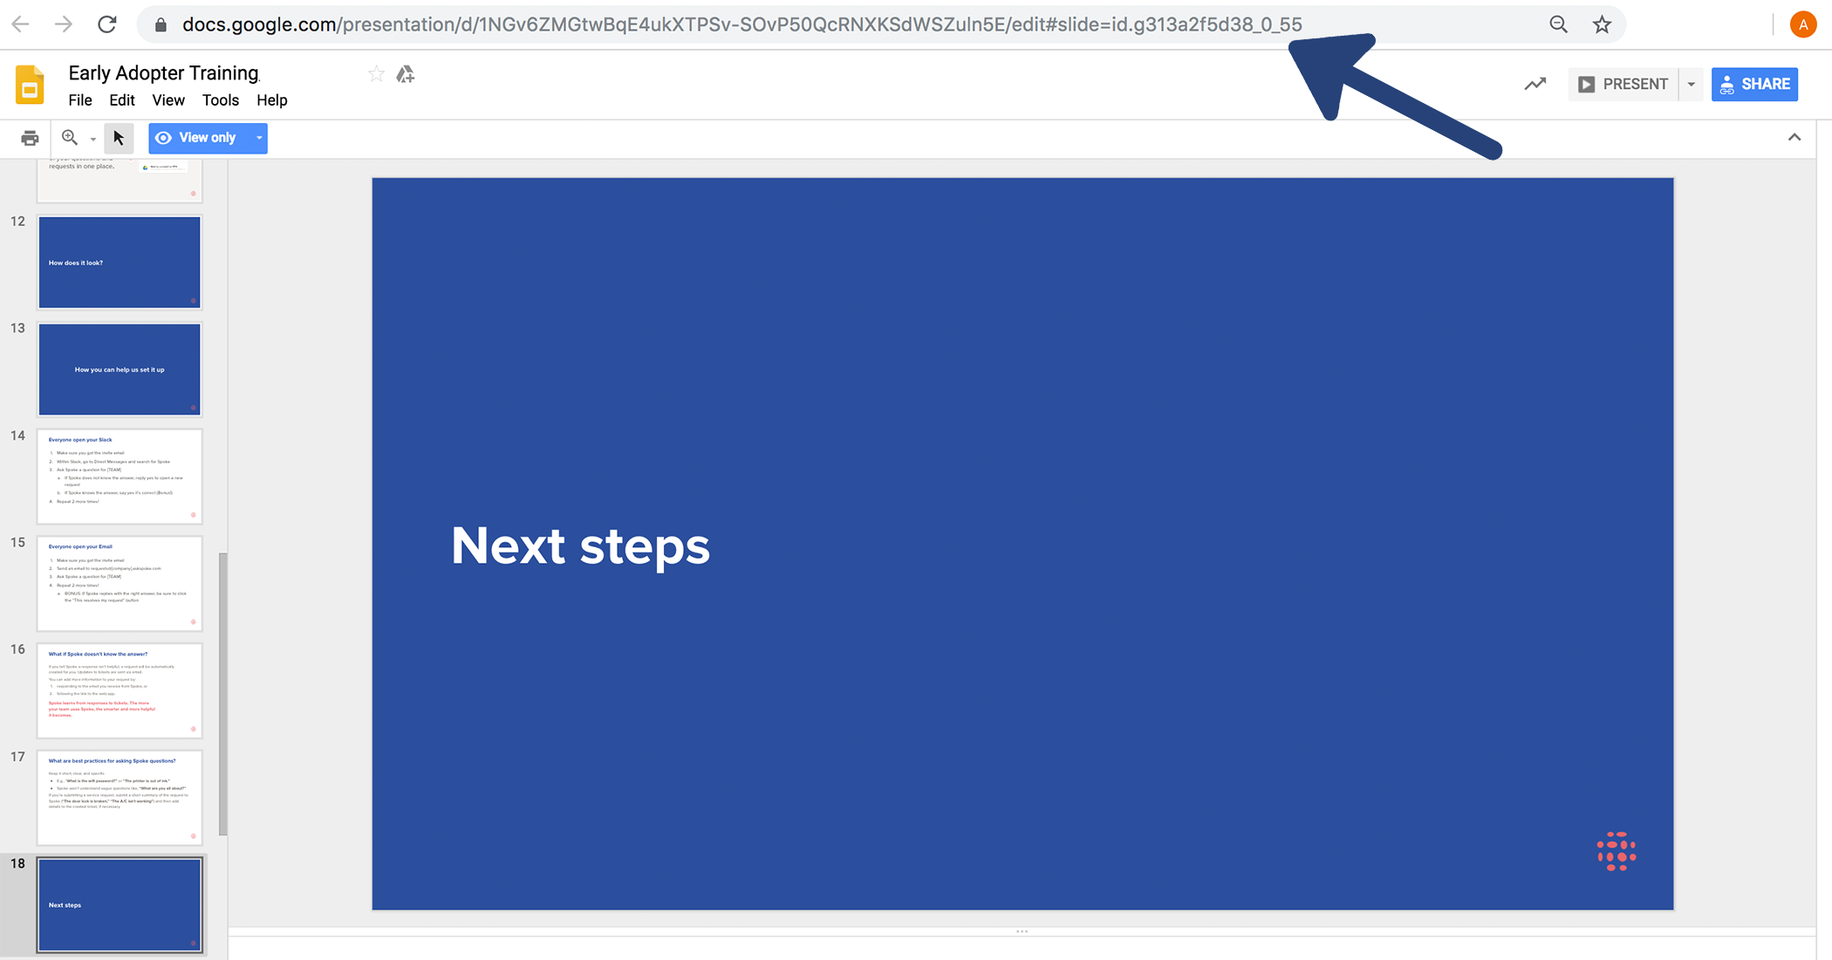Screen dimensions: 1832x960
Task: Click the zoom tool icon in toolbar
Action: (69, 137)
